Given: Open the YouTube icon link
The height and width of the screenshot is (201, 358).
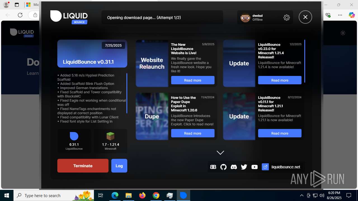Looking at the screenshot, I should [255, 167].
